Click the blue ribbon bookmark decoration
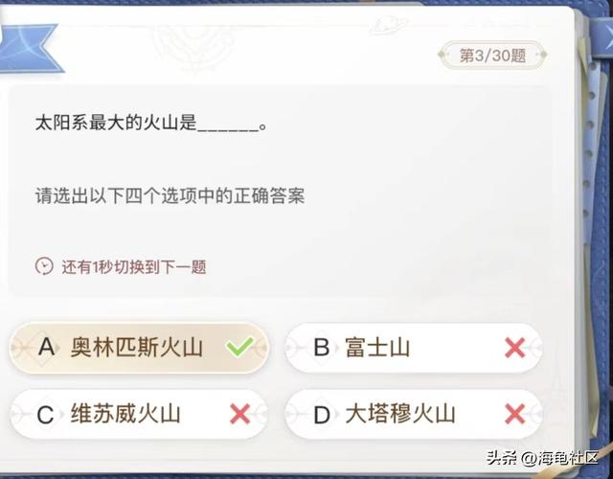 coord(27,44)
